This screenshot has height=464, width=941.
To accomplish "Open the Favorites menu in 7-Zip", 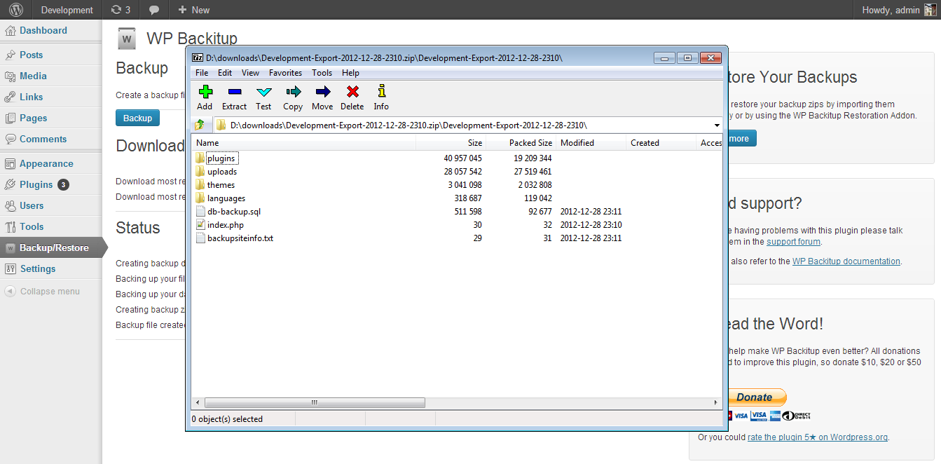I will [285, 73].
